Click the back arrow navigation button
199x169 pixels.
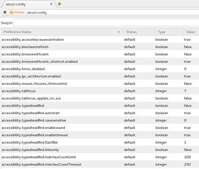click(5, 12)
